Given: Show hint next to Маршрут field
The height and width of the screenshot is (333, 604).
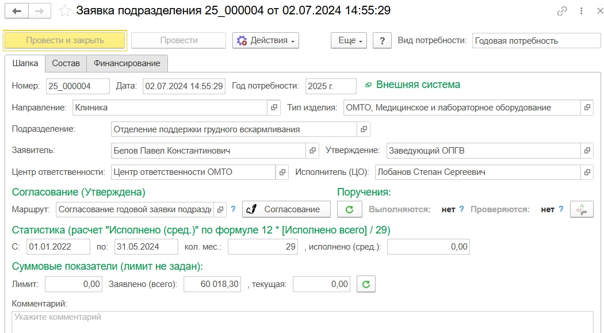Looking at the screenshot, I should 233,209.
